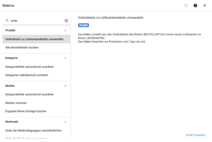Open Kategoriebilder automatisch zuordnen under Medien
Image resolution: width=212 pixels, height=142 pixels.
(x=29, y=94)
